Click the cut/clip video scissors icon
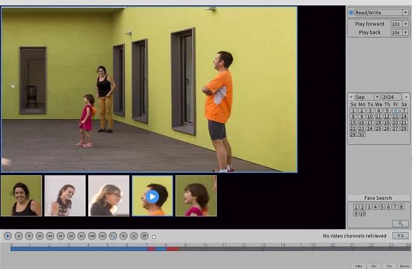412x269 pixels. pos(134,236)
